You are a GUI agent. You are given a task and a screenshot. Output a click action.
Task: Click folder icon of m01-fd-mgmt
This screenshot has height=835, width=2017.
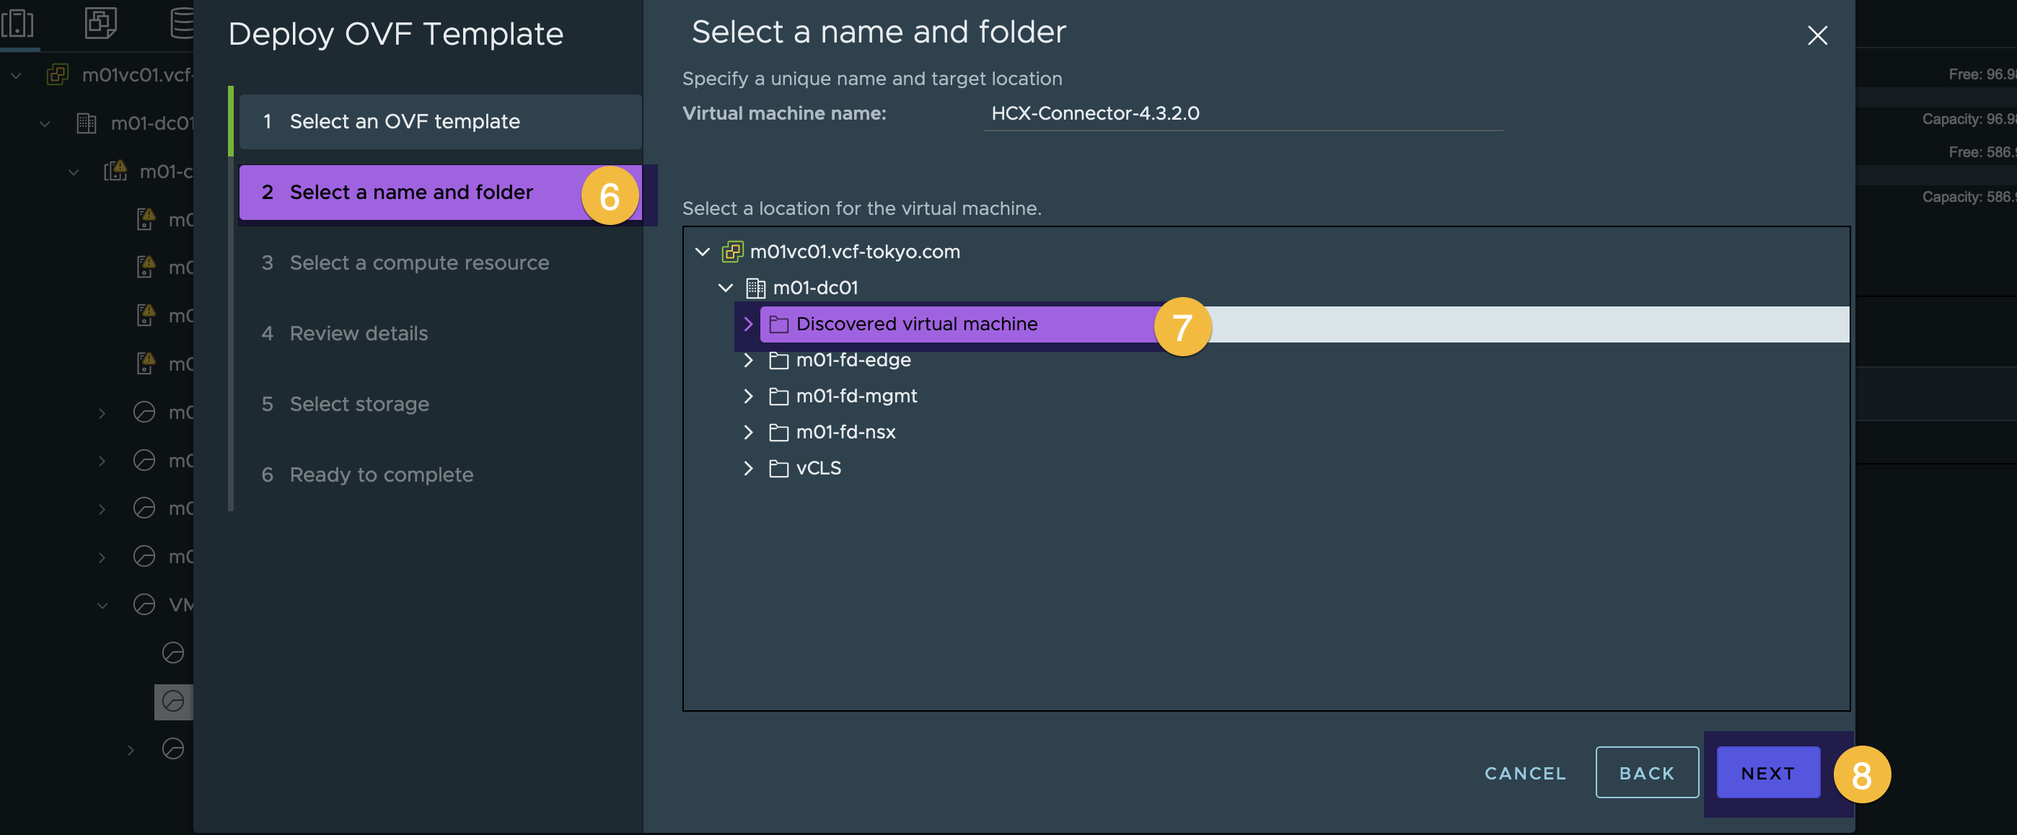(x=778, y=396)
